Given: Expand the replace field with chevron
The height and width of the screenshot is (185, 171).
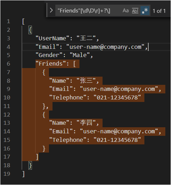Looking at the screenshot, I should coord(51,10).
